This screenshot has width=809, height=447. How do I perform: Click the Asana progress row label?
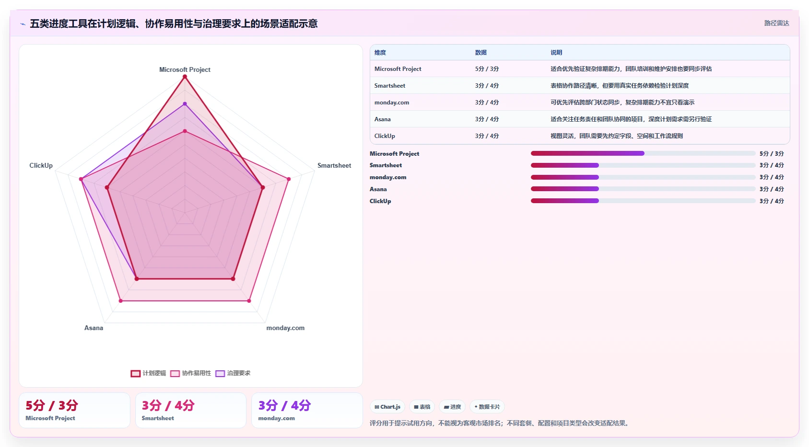(378, 189)
